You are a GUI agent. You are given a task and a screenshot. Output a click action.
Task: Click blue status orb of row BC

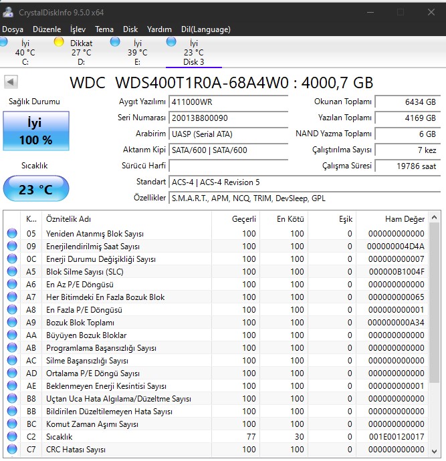(12, 424)
